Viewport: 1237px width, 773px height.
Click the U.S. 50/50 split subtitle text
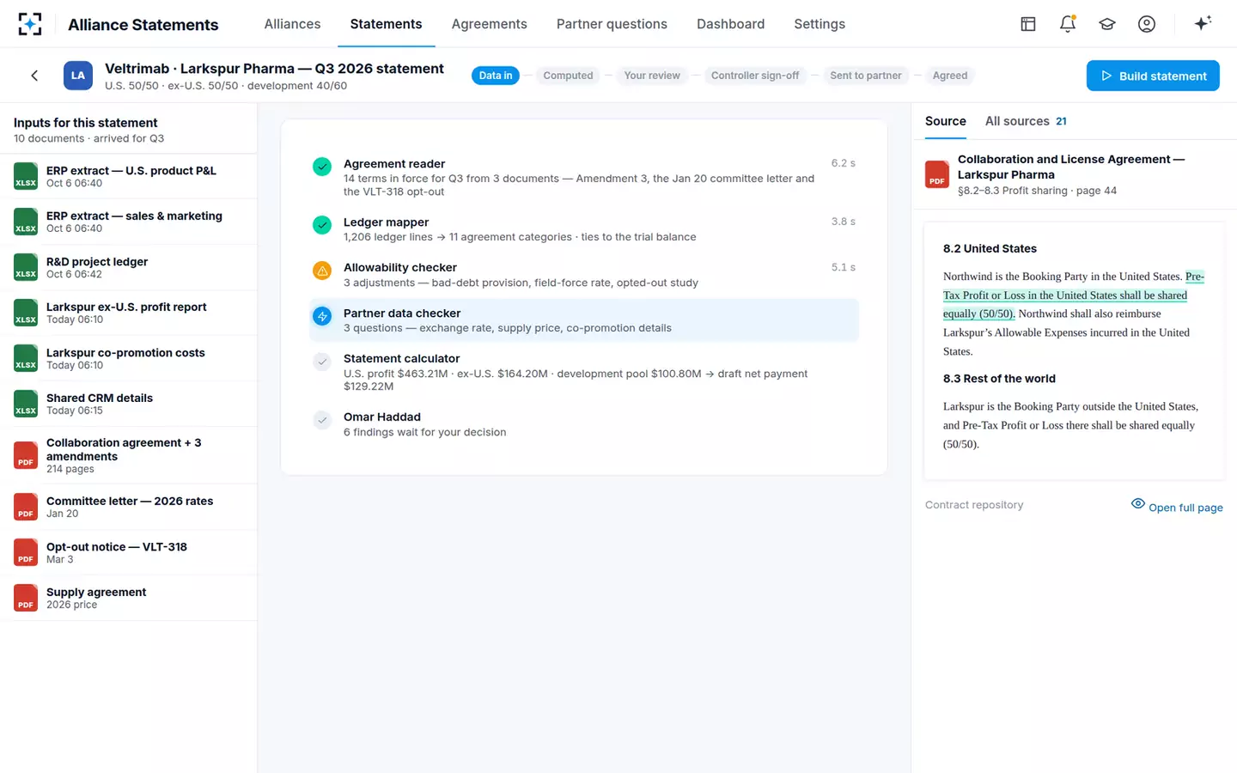226,86
